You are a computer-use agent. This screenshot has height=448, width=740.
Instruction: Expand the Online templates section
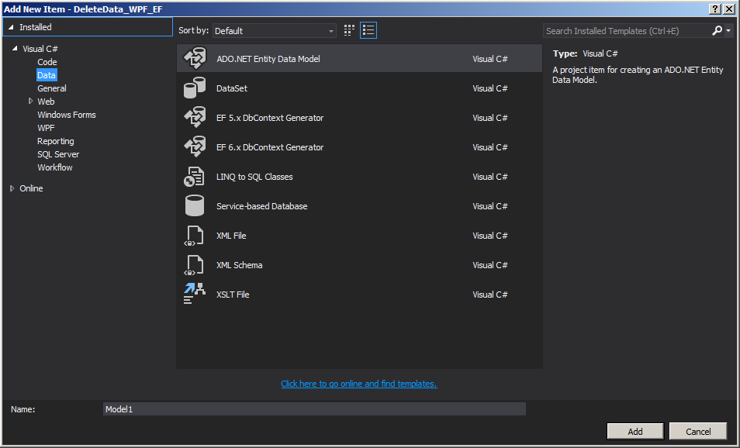tap(12, 188)
